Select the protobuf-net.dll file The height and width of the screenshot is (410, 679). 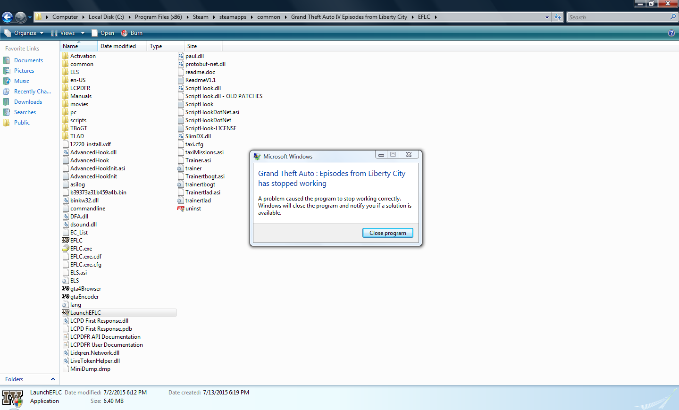[205, 64]
